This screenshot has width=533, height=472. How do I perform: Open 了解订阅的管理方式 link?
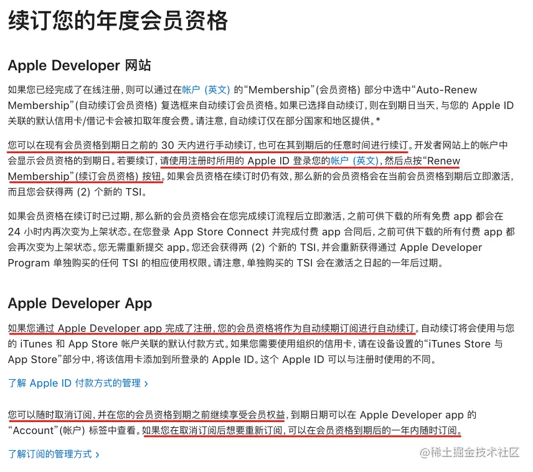click(54, 454)
